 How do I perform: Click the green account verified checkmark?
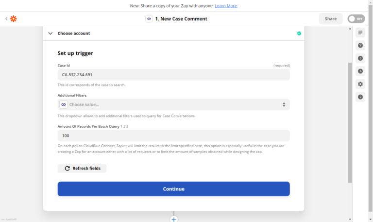coord(299,34)
